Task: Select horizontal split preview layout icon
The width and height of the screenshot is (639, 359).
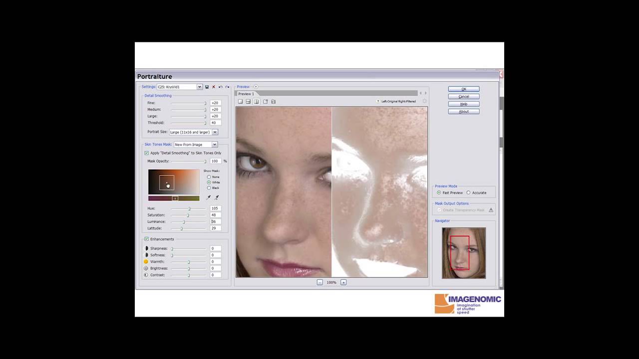Action: tap(248, 101)
